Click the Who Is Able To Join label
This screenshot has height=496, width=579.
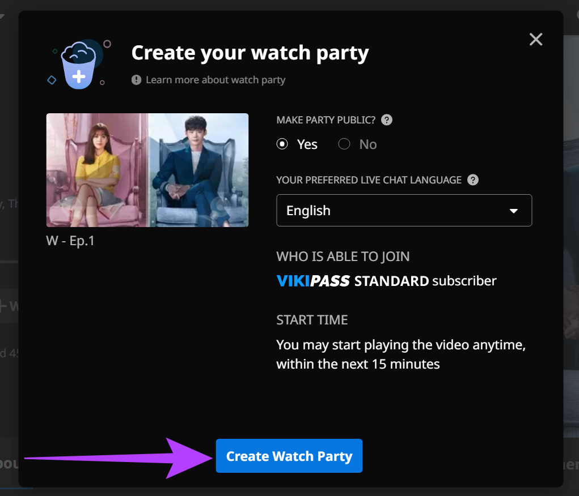(x=343, y=256)
